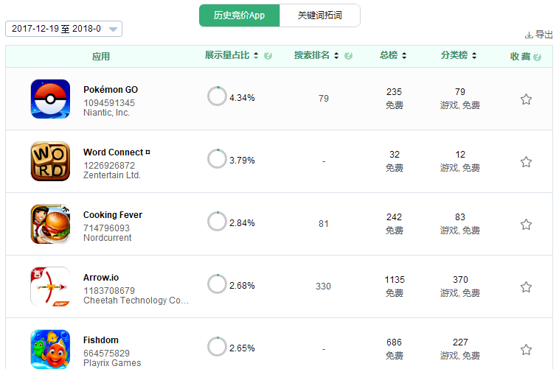This screenshot has width=559, height=369.
Task: Toggle favorite star for Arrow.io
Action: (x=526, y=287)
